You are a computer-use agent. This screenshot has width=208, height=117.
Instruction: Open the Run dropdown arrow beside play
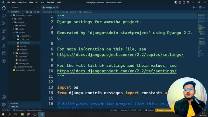[197, 7]
